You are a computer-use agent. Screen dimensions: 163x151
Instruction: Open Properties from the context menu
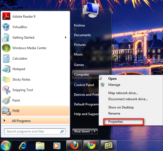(x=115, y=122)
